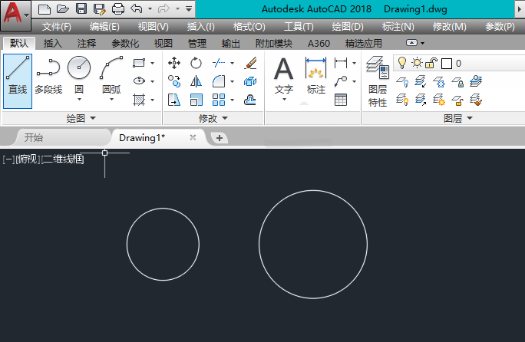The image size is (525, 342).
Task: Switch to the 注释 ribbon tab
Action: [87, 44]
